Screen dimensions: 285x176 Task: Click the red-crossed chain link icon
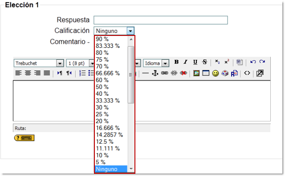coord(183,73)
